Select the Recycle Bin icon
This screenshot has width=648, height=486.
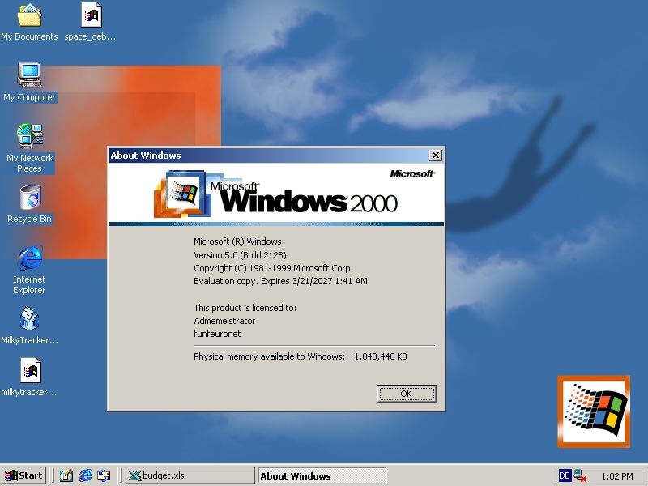[29, 198]
